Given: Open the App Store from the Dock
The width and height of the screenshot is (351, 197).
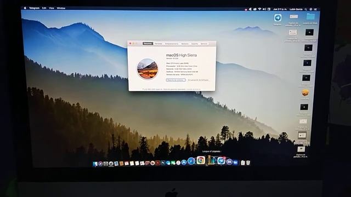Looking at the screenshot, I should (x=184, y=163).
